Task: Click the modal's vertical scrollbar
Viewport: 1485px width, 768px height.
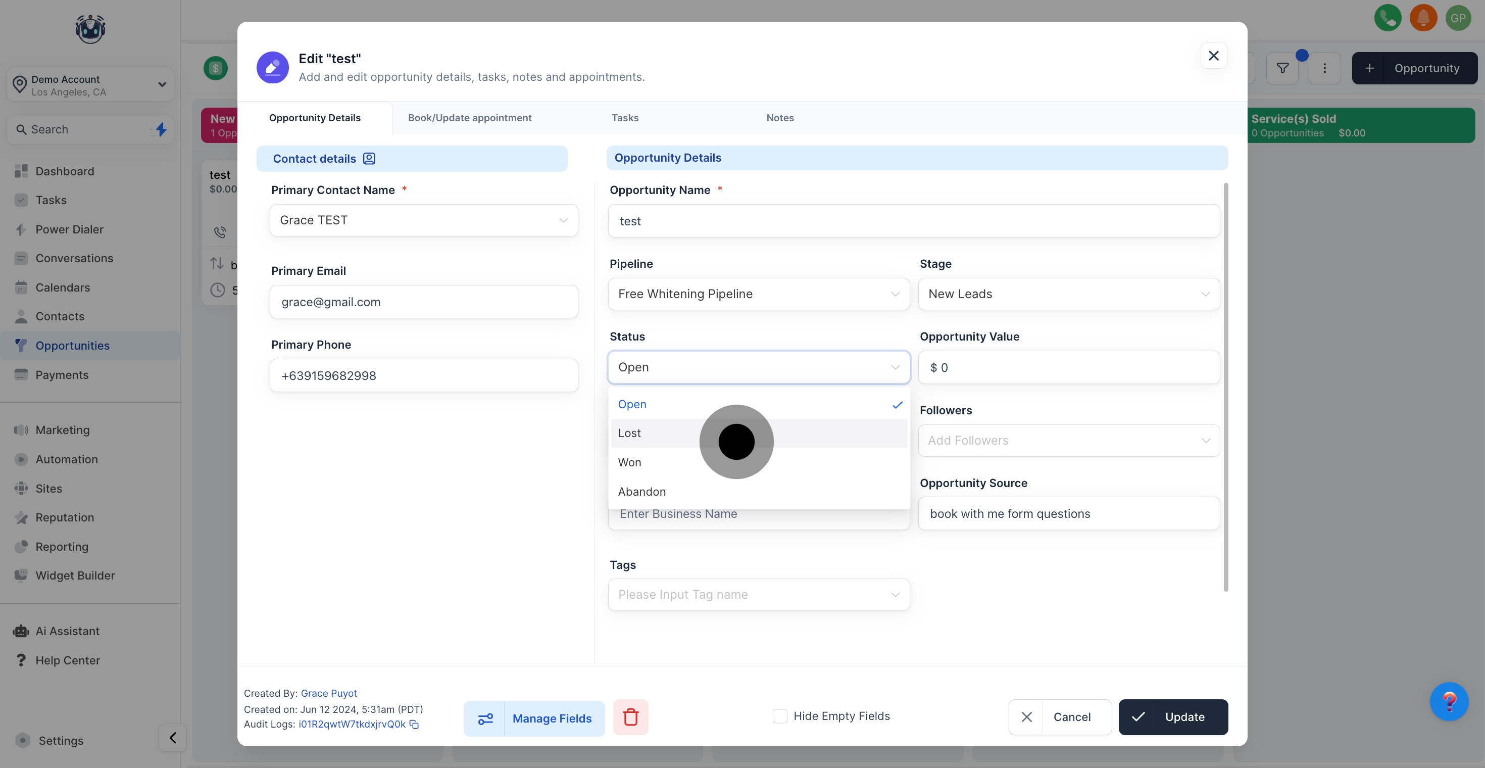Action: click(x=1225, y=387)
